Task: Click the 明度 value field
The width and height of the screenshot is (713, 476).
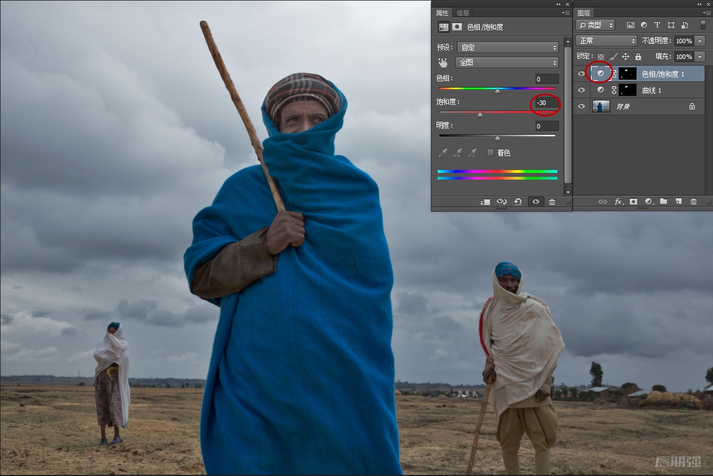Action: tap(547, 126)
